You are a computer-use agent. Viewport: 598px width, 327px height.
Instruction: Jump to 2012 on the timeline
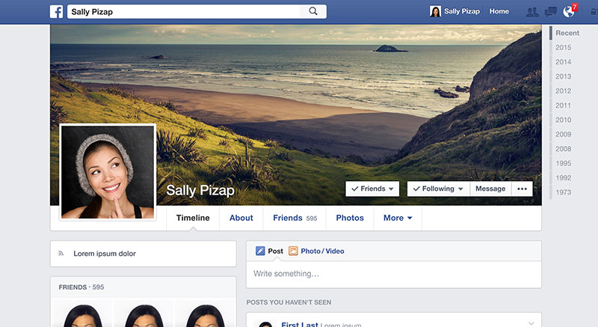point(564,91)
